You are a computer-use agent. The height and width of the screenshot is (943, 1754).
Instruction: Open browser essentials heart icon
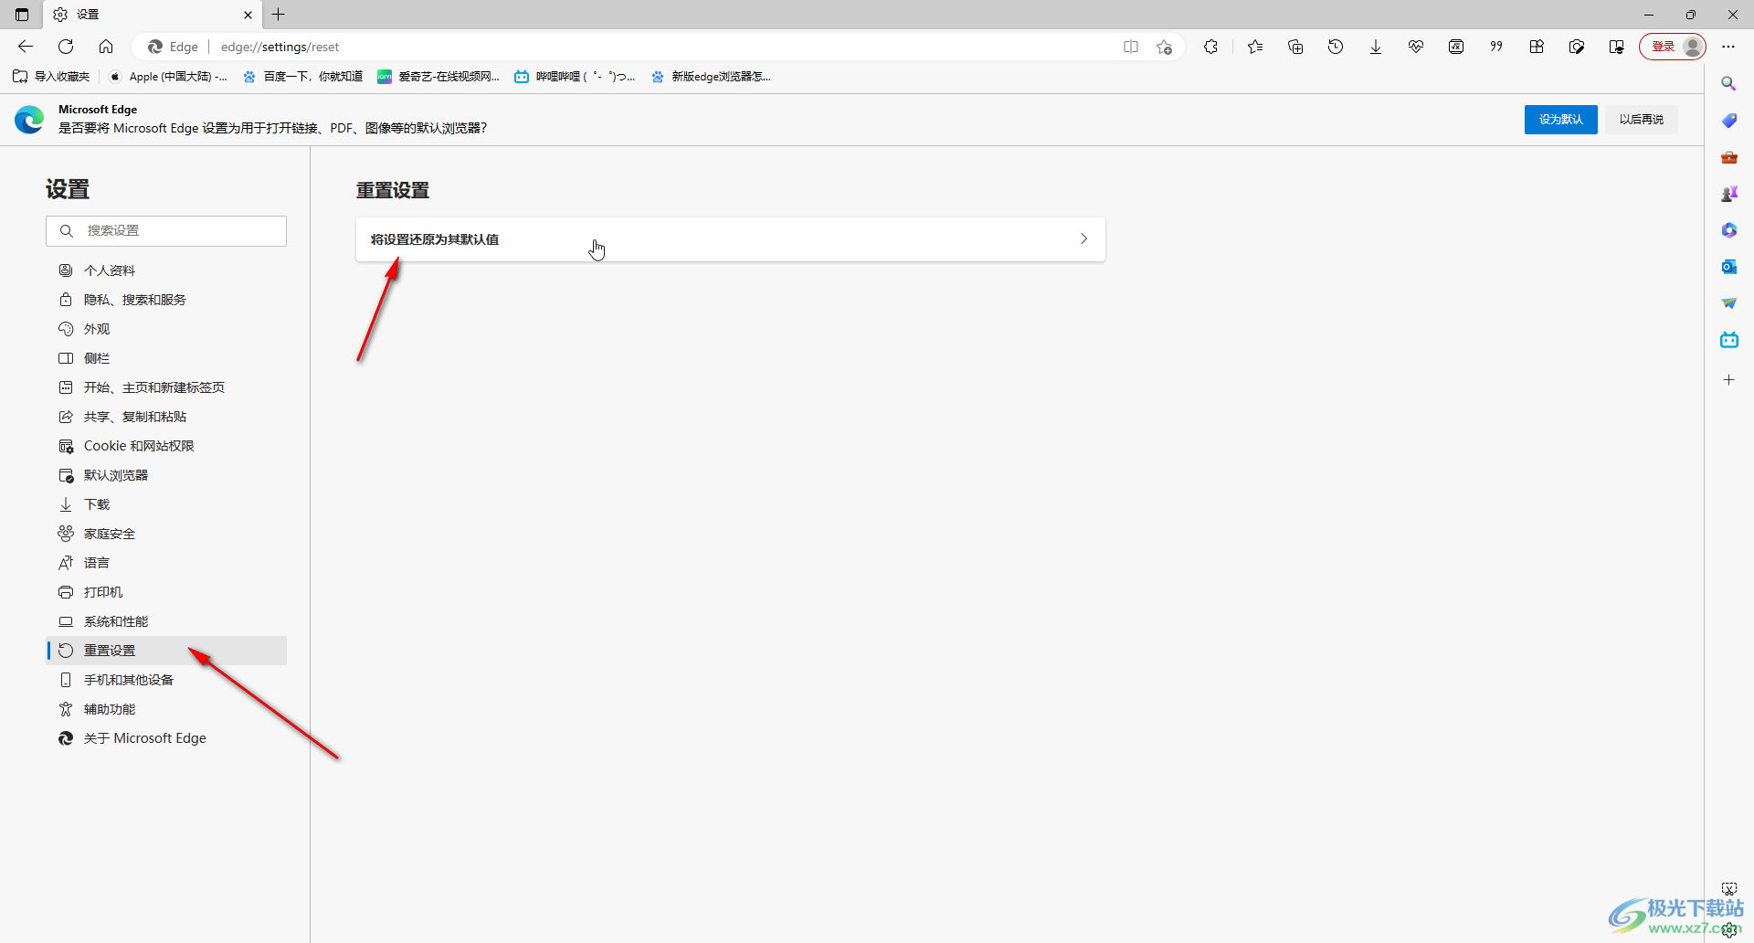(1416, 47)
